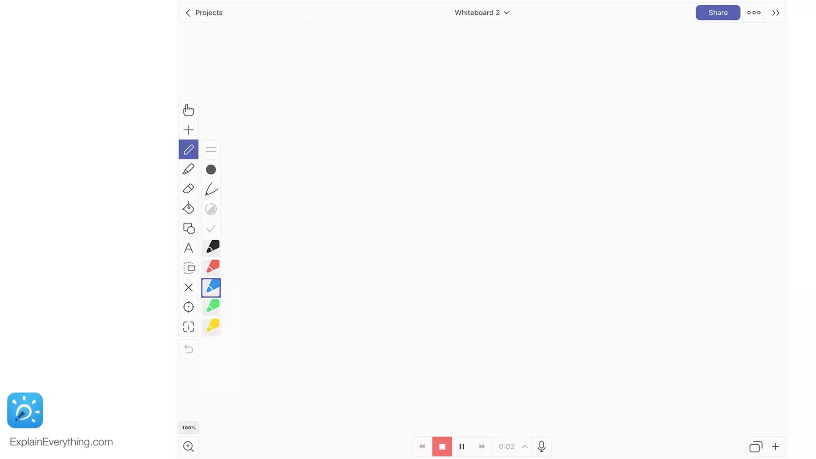Add a new slide with plus
Viewport: 816px width, 459px height.
point(775,446)
